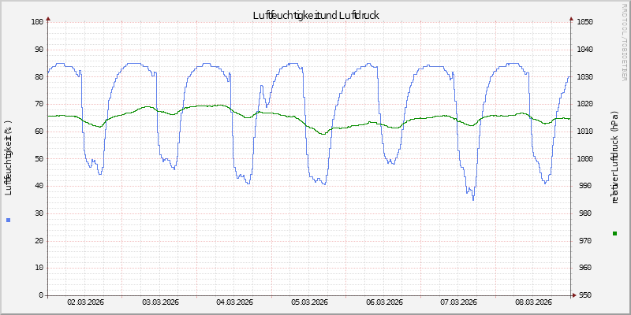Click the red arrowhead atop the left axis

(48, 18)
